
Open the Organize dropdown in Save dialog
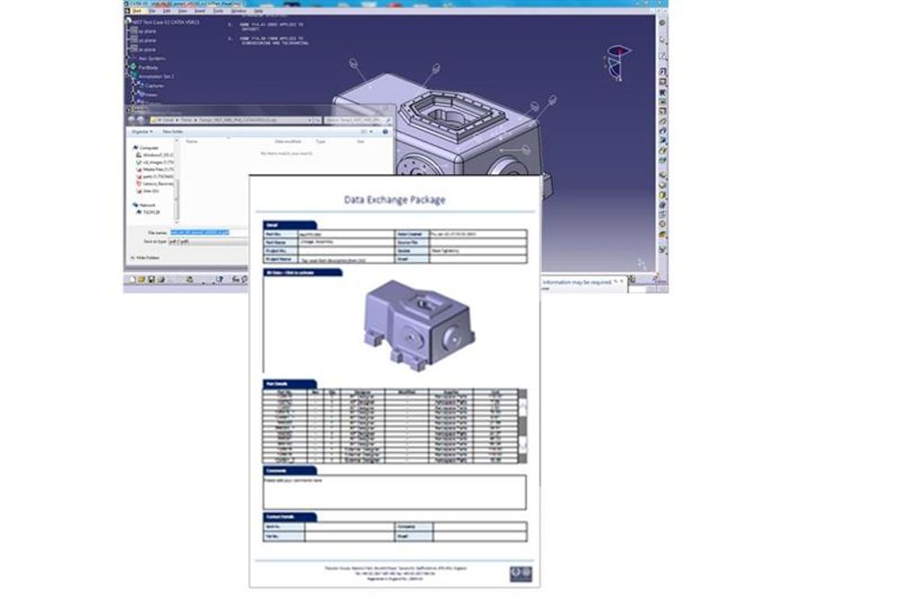click(x=142, y=132)
